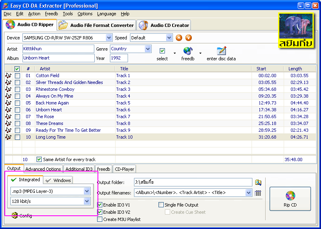
Task: Check the box for track 03 Rhinestone Cowboy
Action: 17,89
